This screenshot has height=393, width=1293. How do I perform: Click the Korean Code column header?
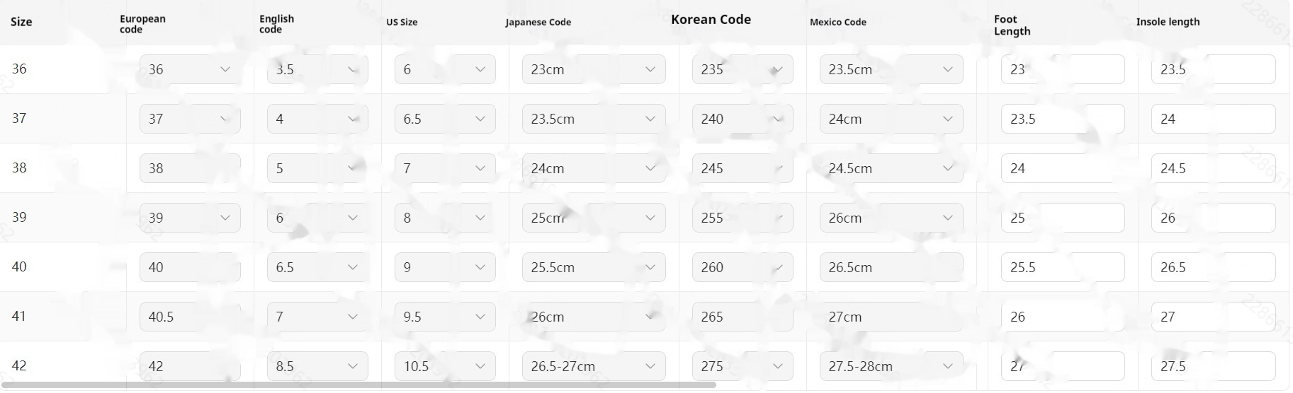(711, 20)
